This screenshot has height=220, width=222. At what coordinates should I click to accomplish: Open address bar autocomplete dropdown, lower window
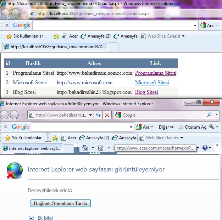pos(91,115)
